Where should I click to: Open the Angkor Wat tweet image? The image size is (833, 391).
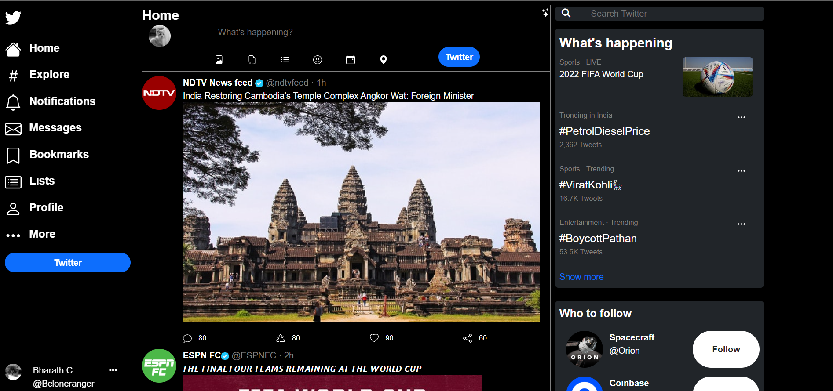pyautogui.click(x=362, y=212)
